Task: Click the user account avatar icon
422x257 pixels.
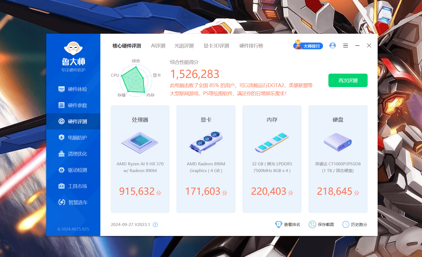Action: tap(332, 46)
